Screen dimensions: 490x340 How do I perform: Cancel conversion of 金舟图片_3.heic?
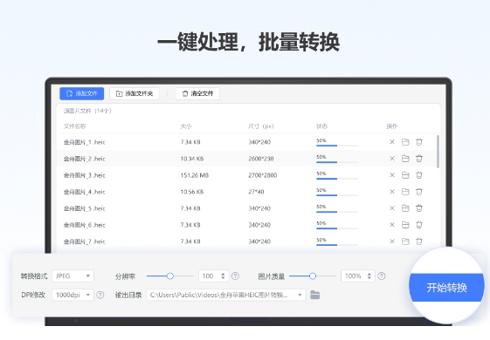(x=392, y=175)
